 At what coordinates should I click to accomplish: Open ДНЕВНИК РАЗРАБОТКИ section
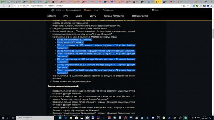114,16
